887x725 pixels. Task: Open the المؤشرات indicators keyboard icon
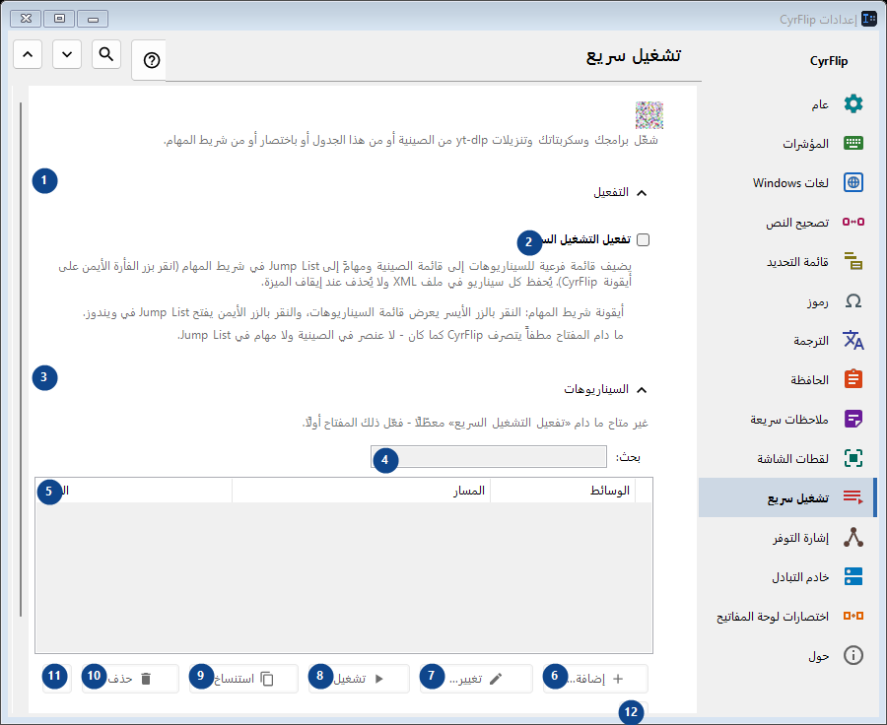853,143
